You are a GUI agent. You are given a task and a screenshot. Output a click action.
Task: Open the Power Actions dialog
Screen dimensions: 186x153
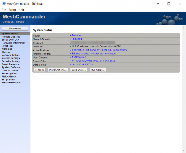click(58, 70)
